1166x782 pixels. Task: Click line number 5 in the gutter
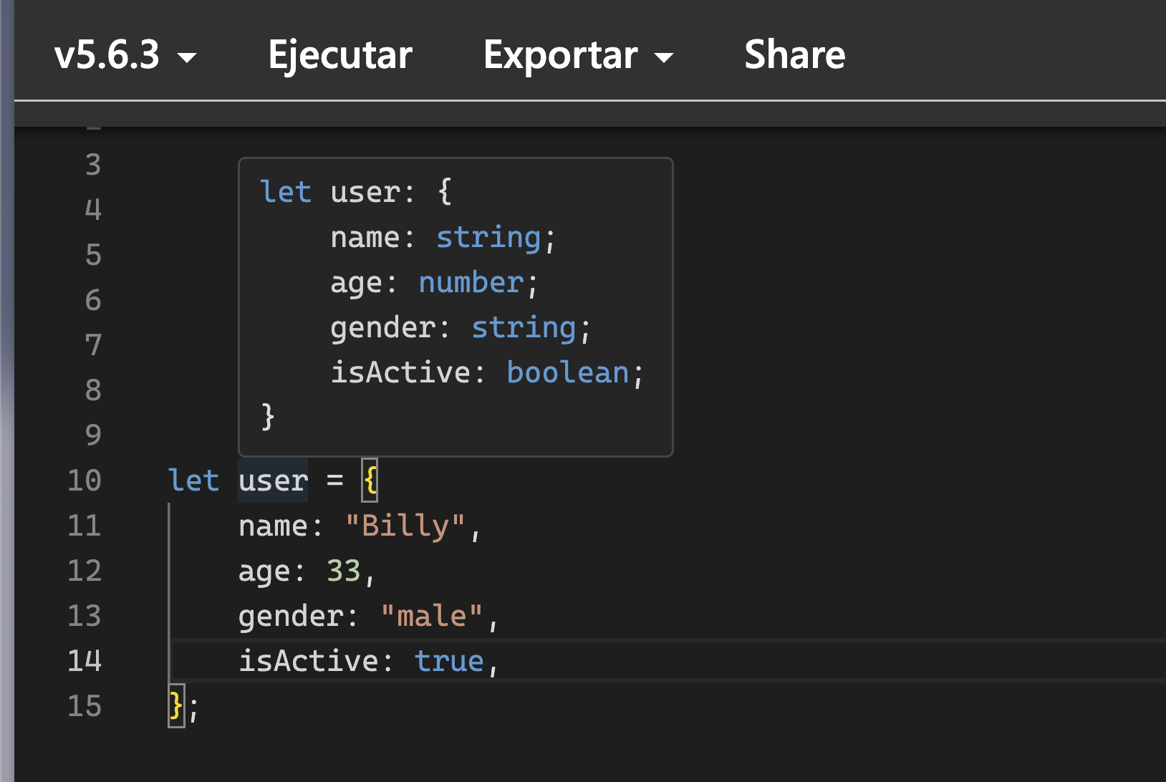click(93, 255)
